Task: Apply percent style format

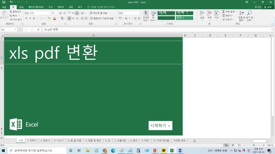Action: 126,18
